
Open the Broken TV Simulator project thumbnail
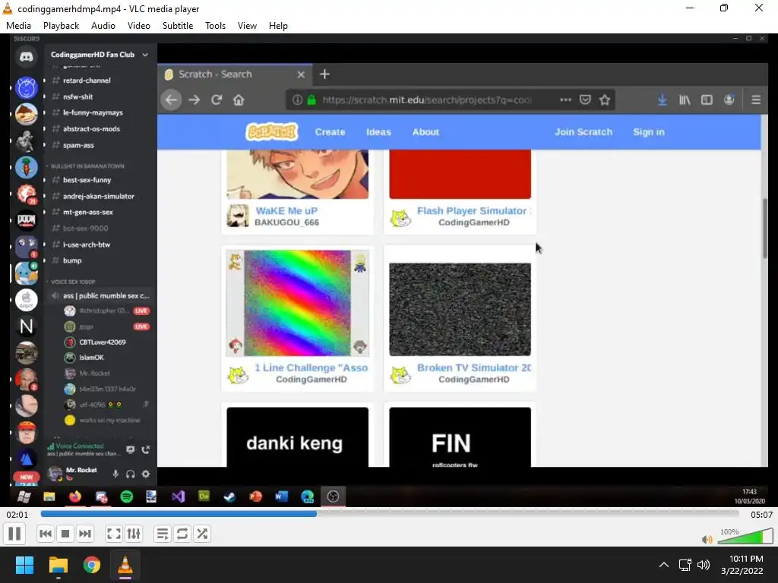[460, 310]
